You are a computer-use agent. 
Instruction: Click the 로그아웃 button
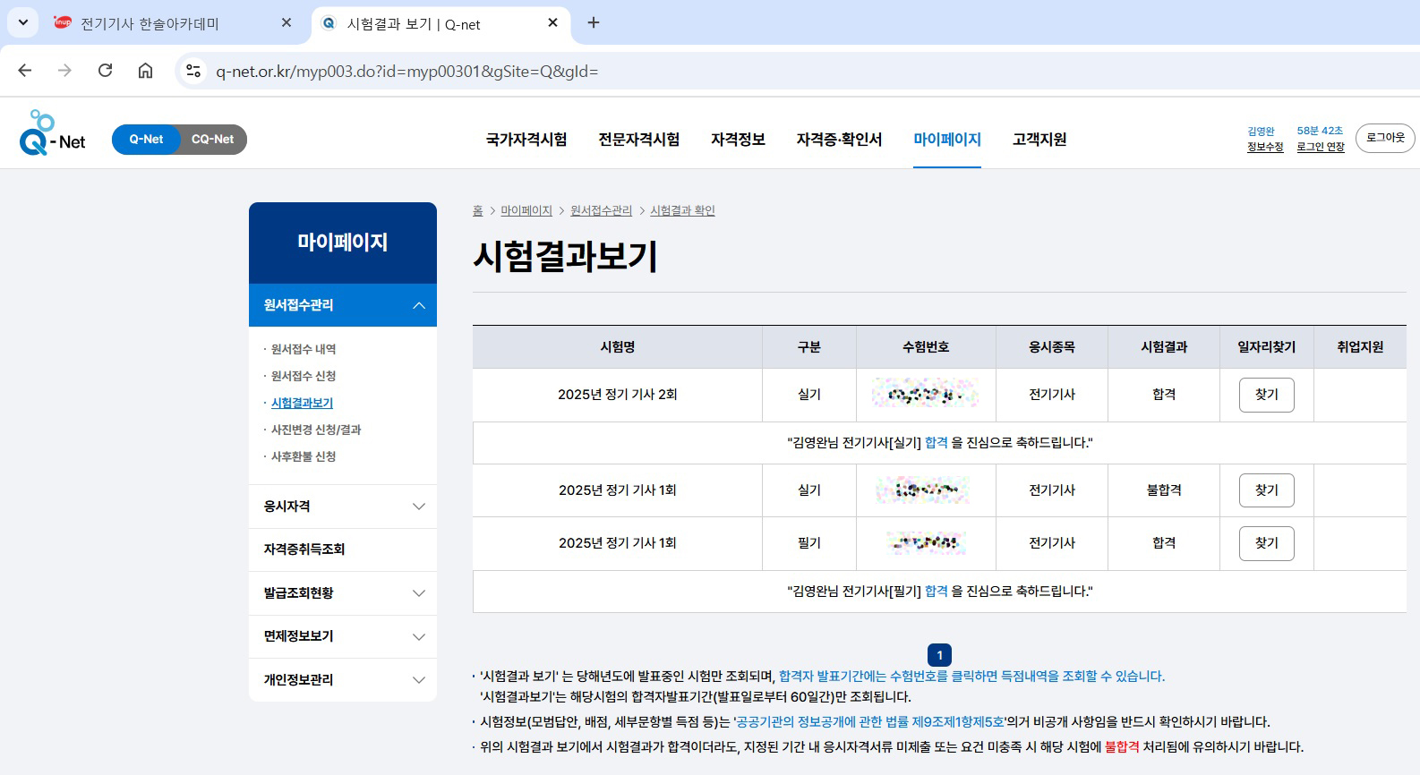point(1384,138)
